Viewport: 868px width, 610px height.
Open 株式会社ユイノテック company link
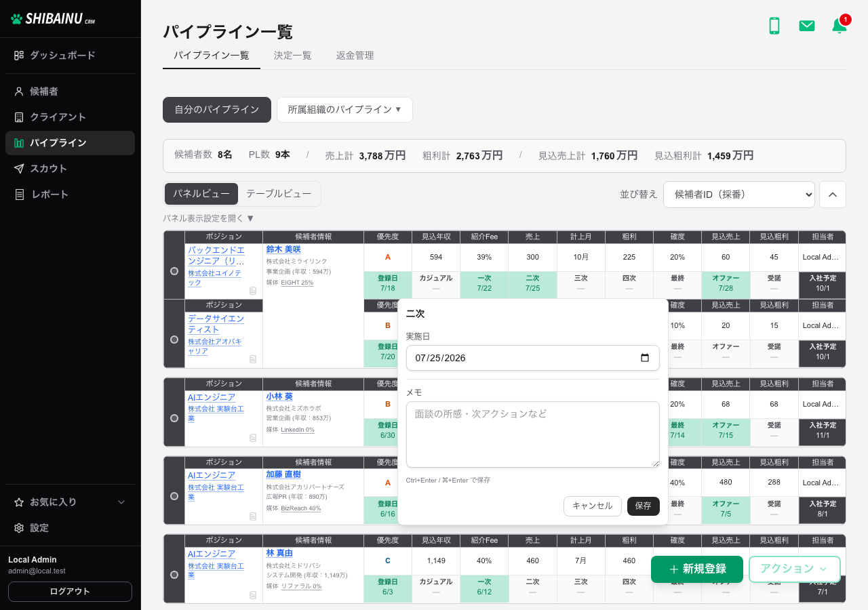click(214, 277)
